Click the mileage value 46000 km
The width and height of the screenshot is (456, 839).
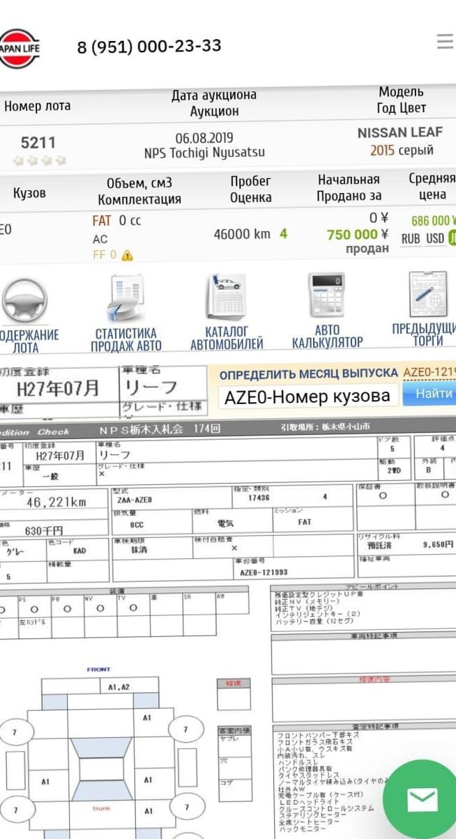pos(241,234)
